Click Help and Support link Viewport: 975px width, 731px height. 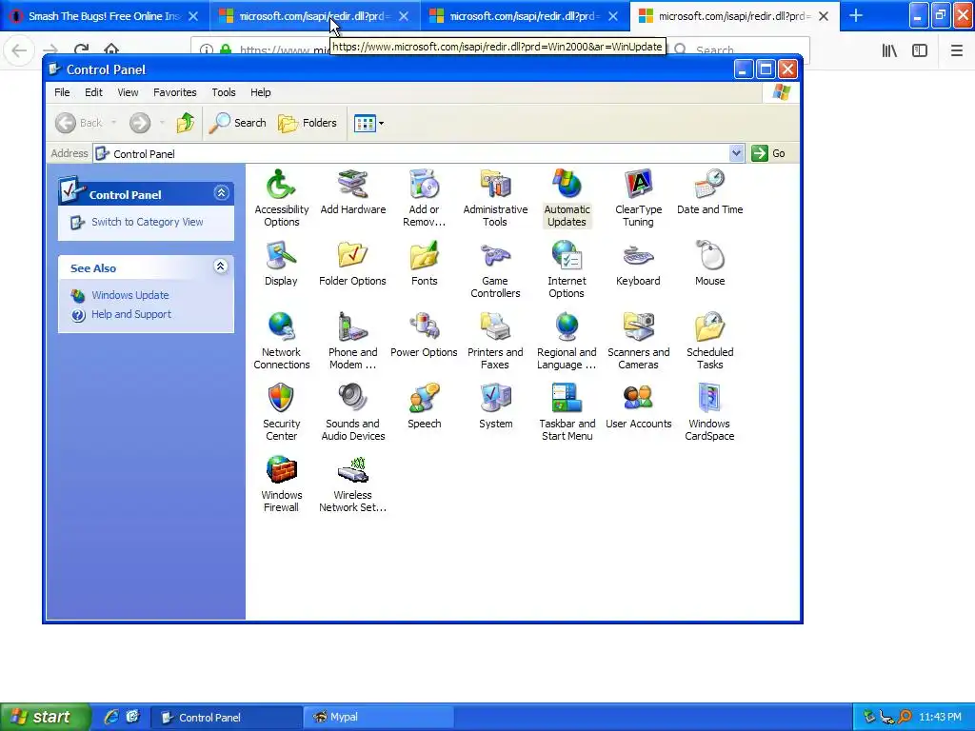point(131,314)
